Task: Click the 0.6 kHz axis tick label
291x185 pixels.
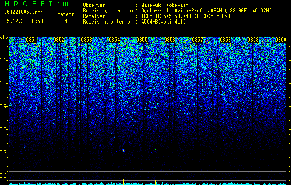Action: coord(4,176)
